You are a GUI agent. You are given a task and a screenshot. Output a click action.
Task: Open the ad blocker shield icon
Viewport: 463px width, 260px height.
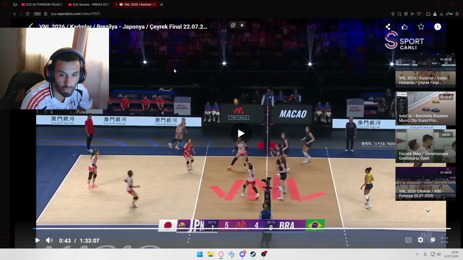point(406,14)
